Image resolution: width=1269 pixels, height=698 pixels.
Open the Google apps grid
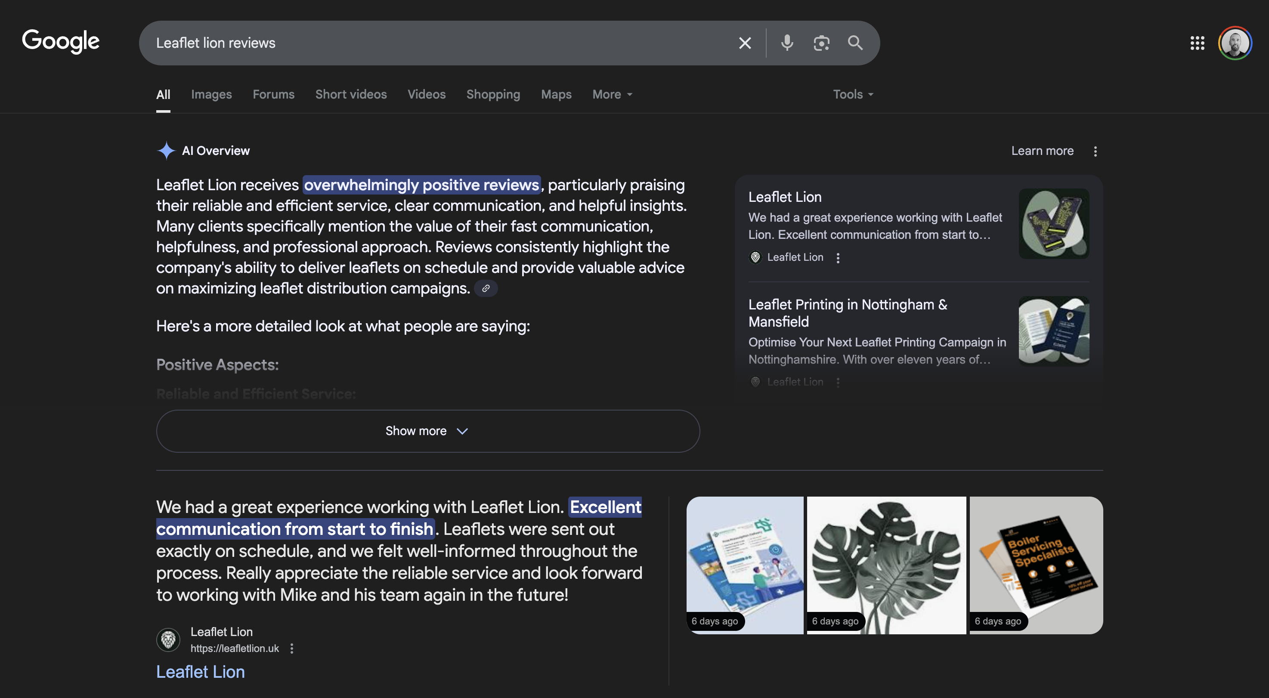click(x=1197, y=43)
